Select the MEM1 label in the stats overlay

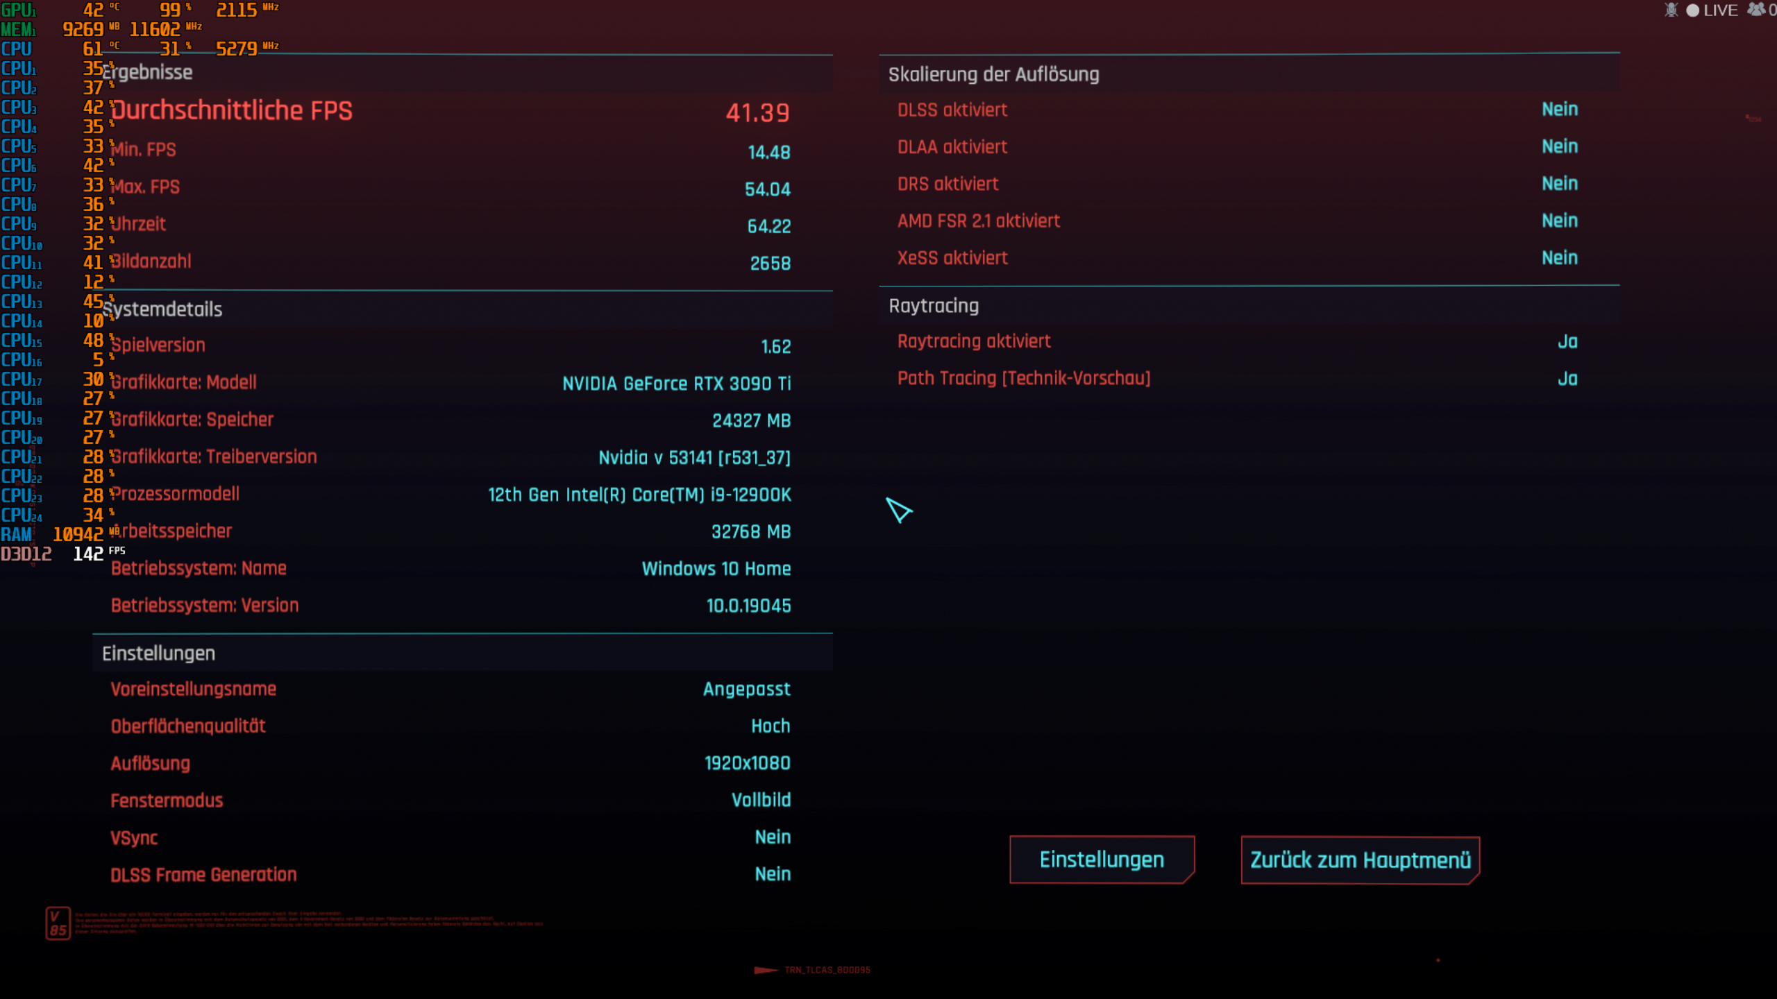tap(17, 29)
